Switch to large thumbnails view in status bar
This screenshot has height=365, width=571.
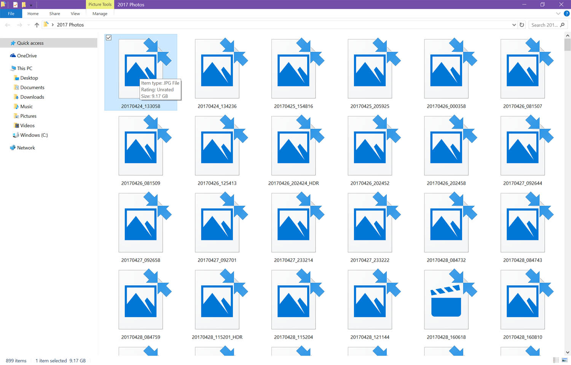coord(565,360)
